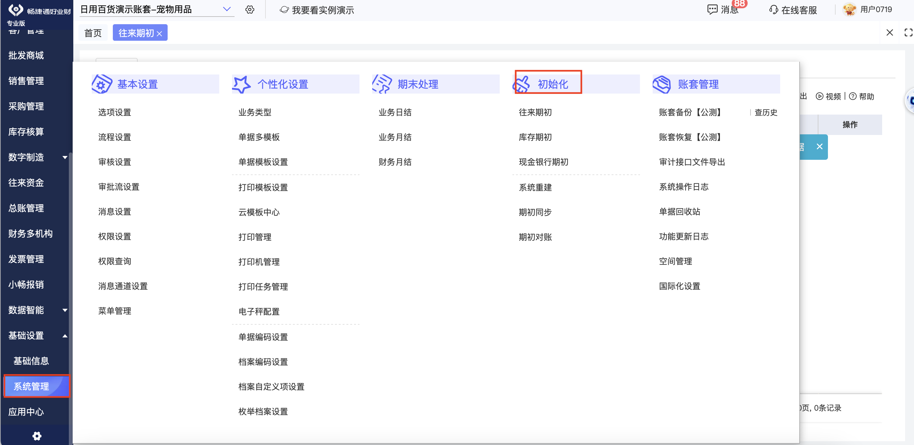Open 单据模板设置 menu entry
Image resolution: width=914 pixels, height=445 pixels.
(263, 162)
